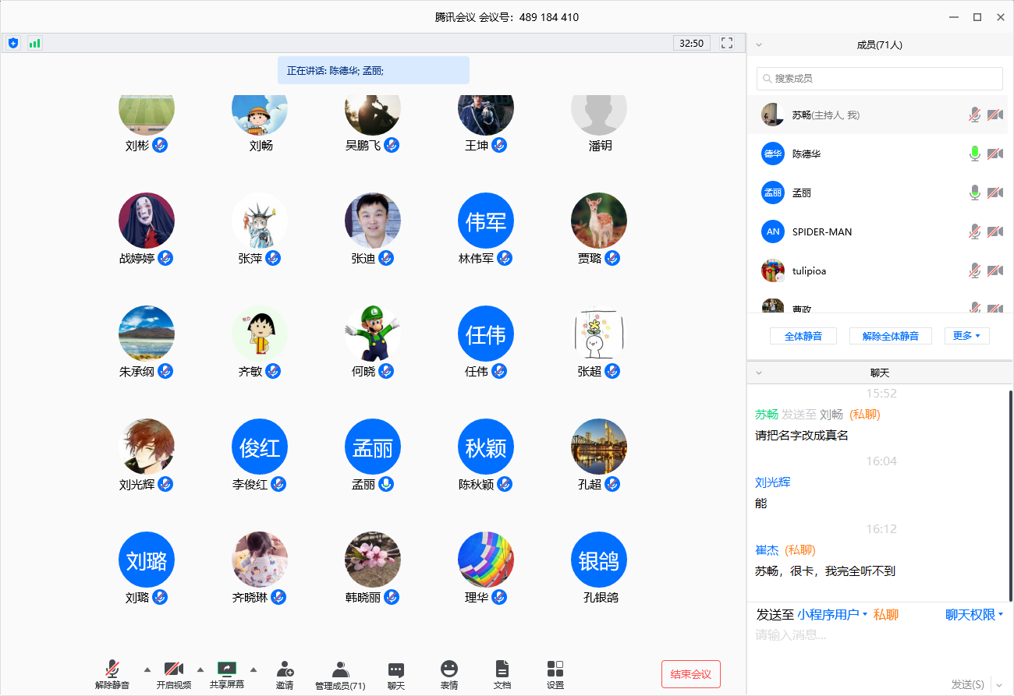Viewport: 1014px width, 696px height.
Task: Collapse the 成员(71人) panel header
Action: click(x=759, y=45)
